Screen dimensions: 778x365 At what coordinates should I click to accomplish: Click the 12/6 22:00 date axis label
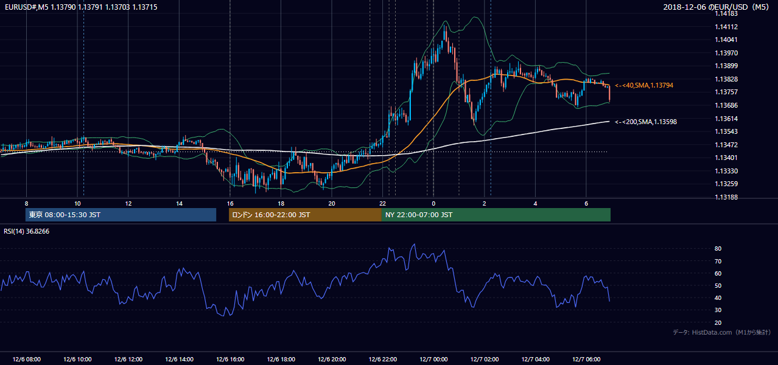(x=383, y=359)
